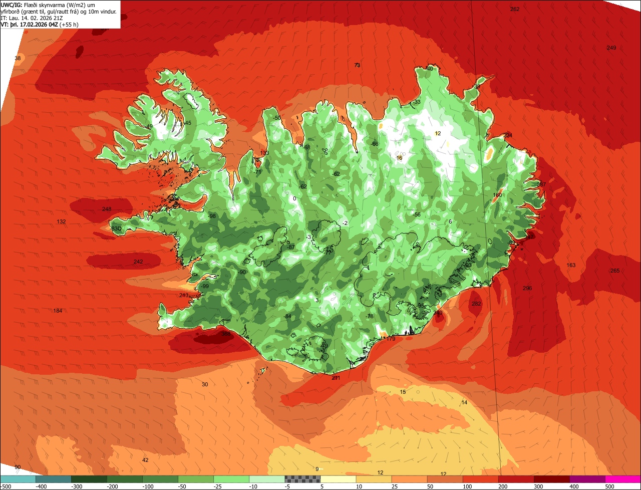Viewport: 641px width, 490px height.
Task: Select the pale green -10 to -5 swatch
Action: coord(267,479)
